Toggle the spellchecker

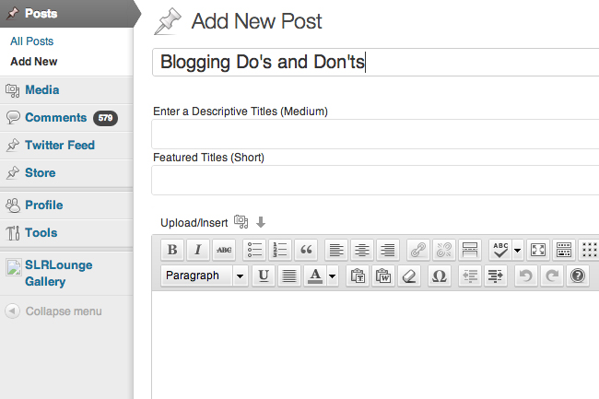point(500,250)
